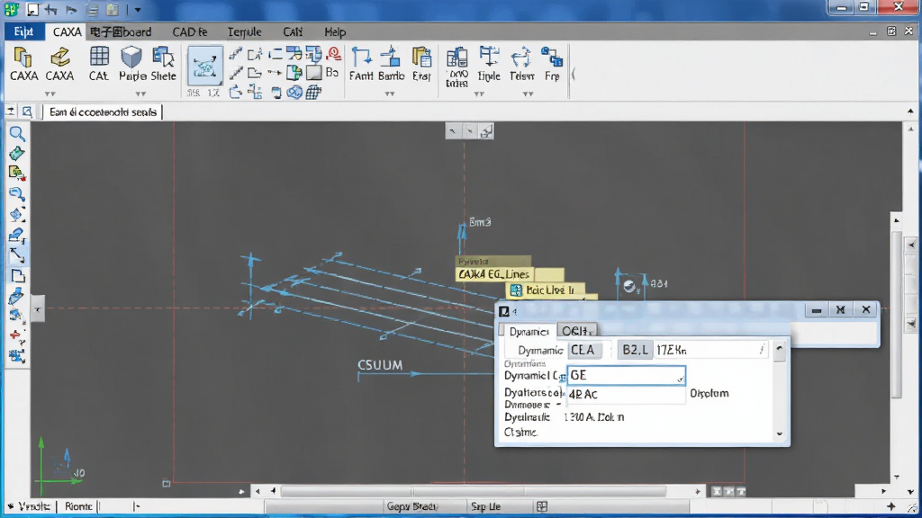This screenshot has width=922, height=518.
Task: Click the Boic Live II popup item
Action: coord(545,290)
